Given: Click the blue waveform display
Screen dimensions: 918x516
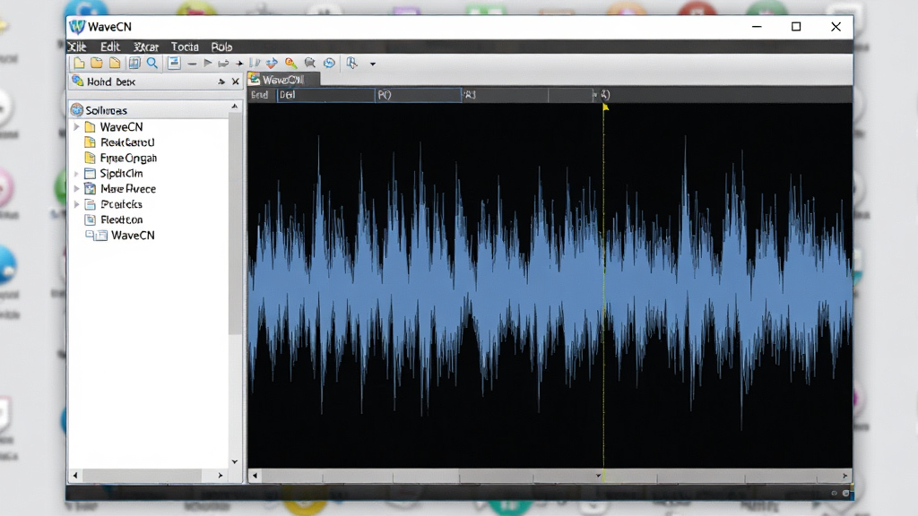Looking at the screenshot, I should click(x=550, y=286).
